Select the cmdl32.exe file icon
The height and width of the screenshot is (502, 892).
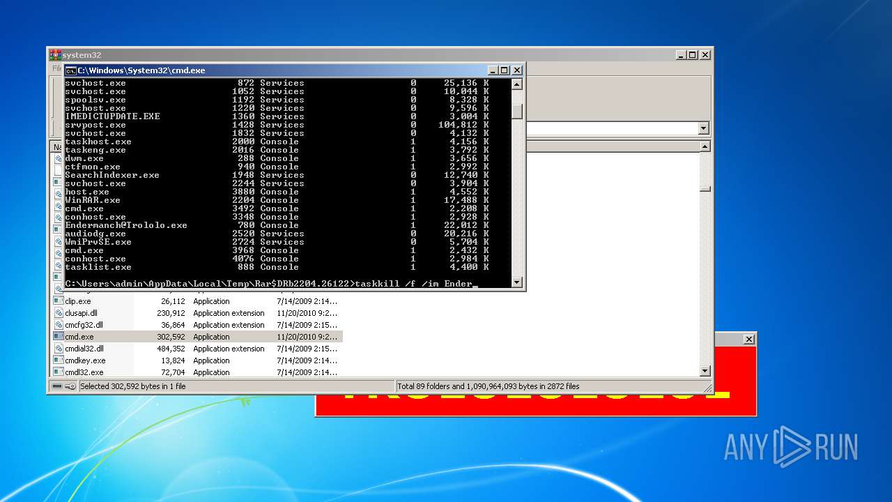click(59, 372)
